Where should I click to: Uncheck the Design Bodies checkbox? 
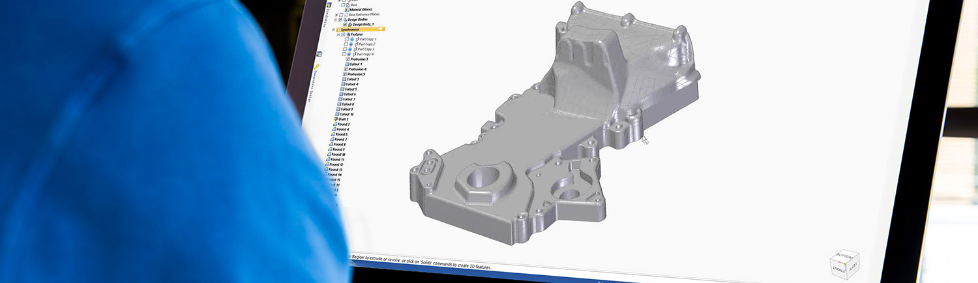point(340,20)
